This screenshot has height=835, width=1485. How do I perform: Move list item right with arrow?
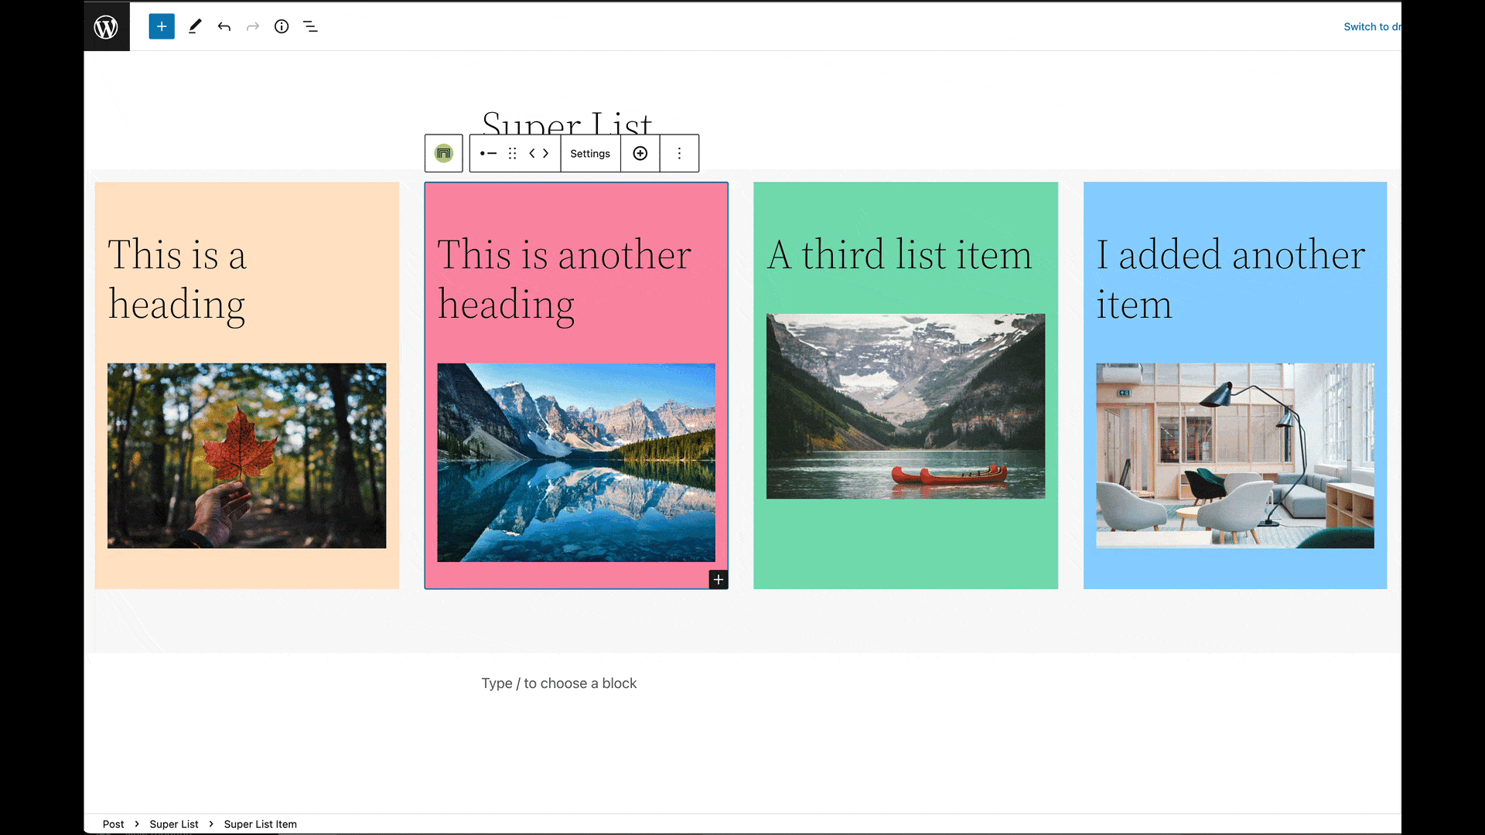tap(546, 153)
